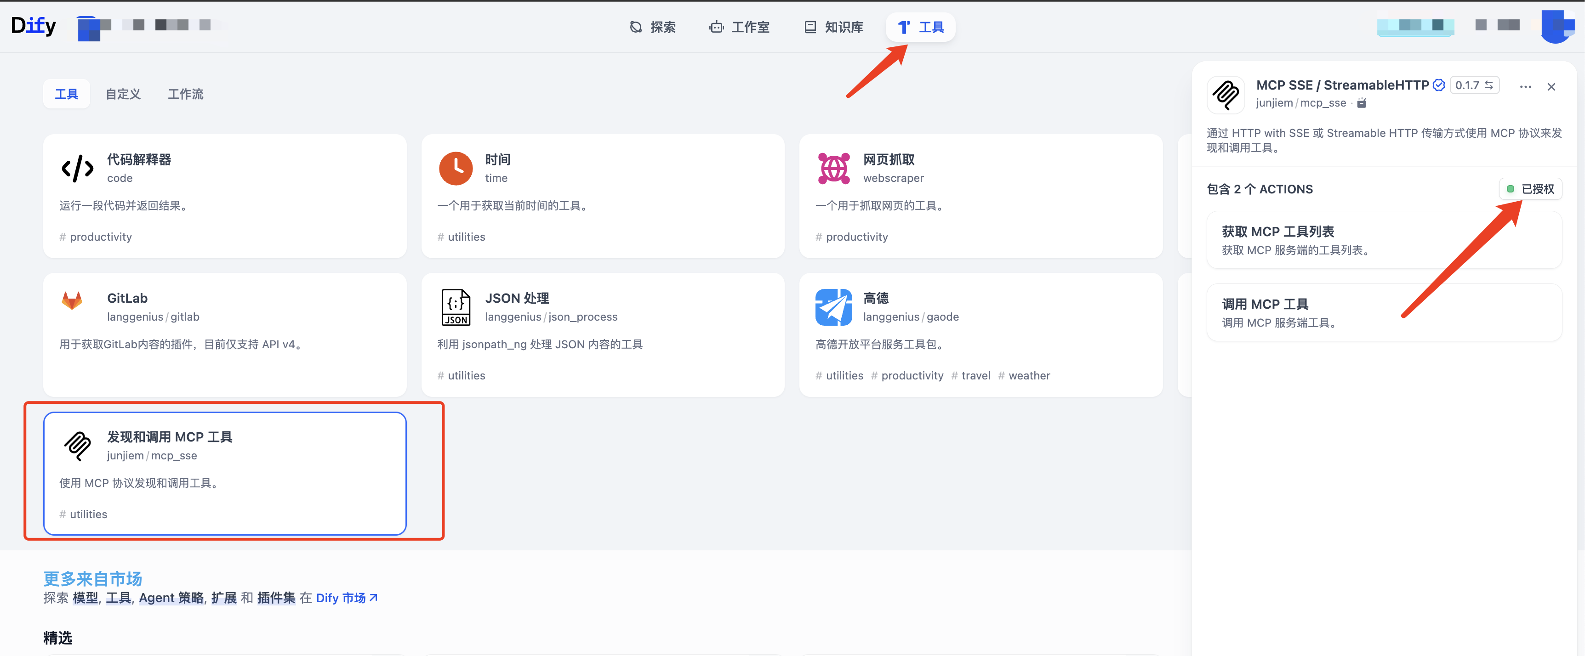This screenshot has width=1585, height=656.
Task: Open version 0.1.7 switcher
Action: [x=1474, y=85]
